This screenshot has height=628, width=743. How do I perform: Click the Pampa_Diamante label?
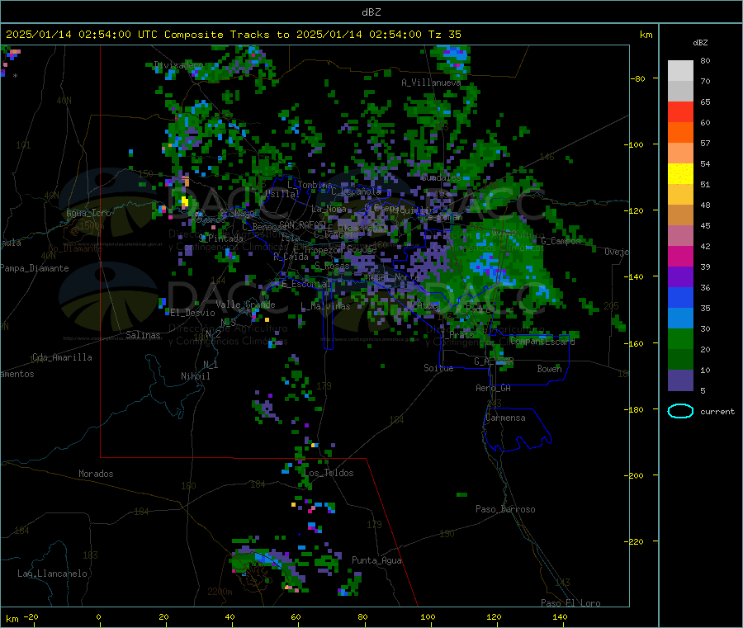coord(35,268)
